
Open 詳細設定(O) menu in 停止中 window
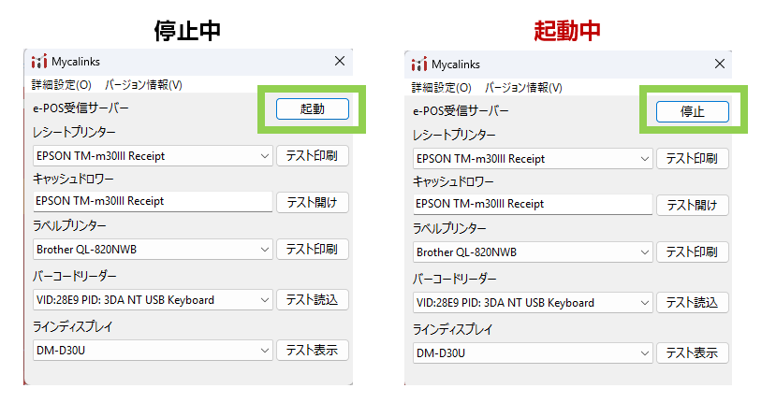tap(62, 85)
